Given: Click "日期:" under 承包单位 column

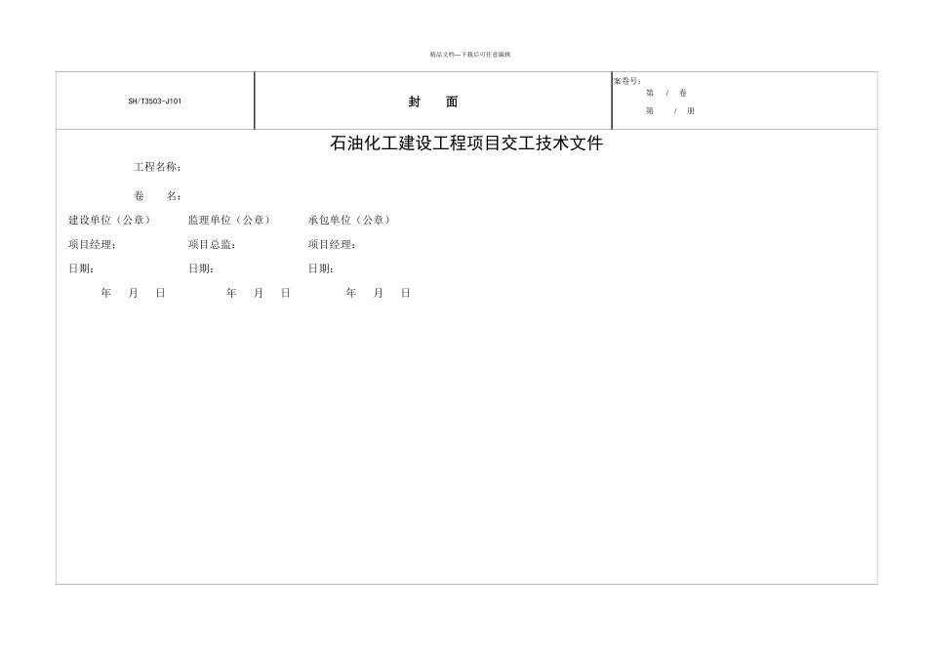Looking at the screenshot, I should (320, 268).
